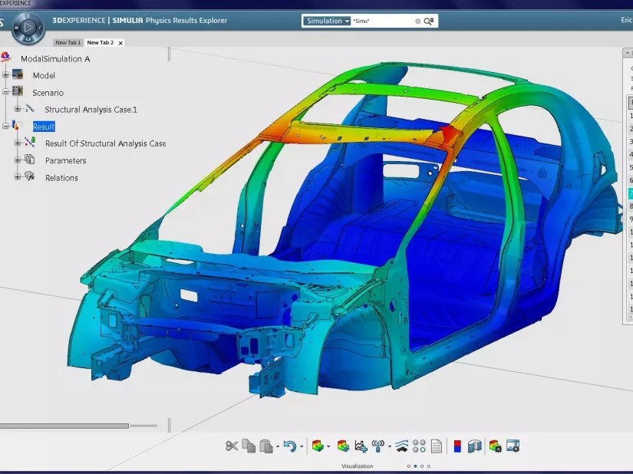The height and width of the screenshot is (474, 633).
Task: Click the Result node icon
Action: point(16,126)
